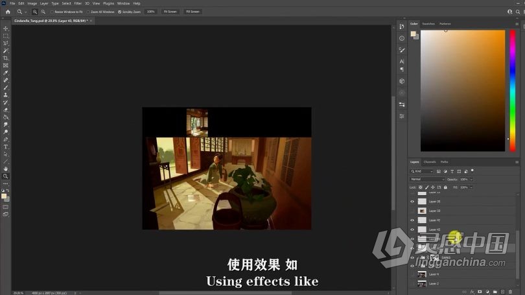525x295 pixels.
Task: Click the Home icon in options bar
Action: pyautogui.click(x=8, y=12)
